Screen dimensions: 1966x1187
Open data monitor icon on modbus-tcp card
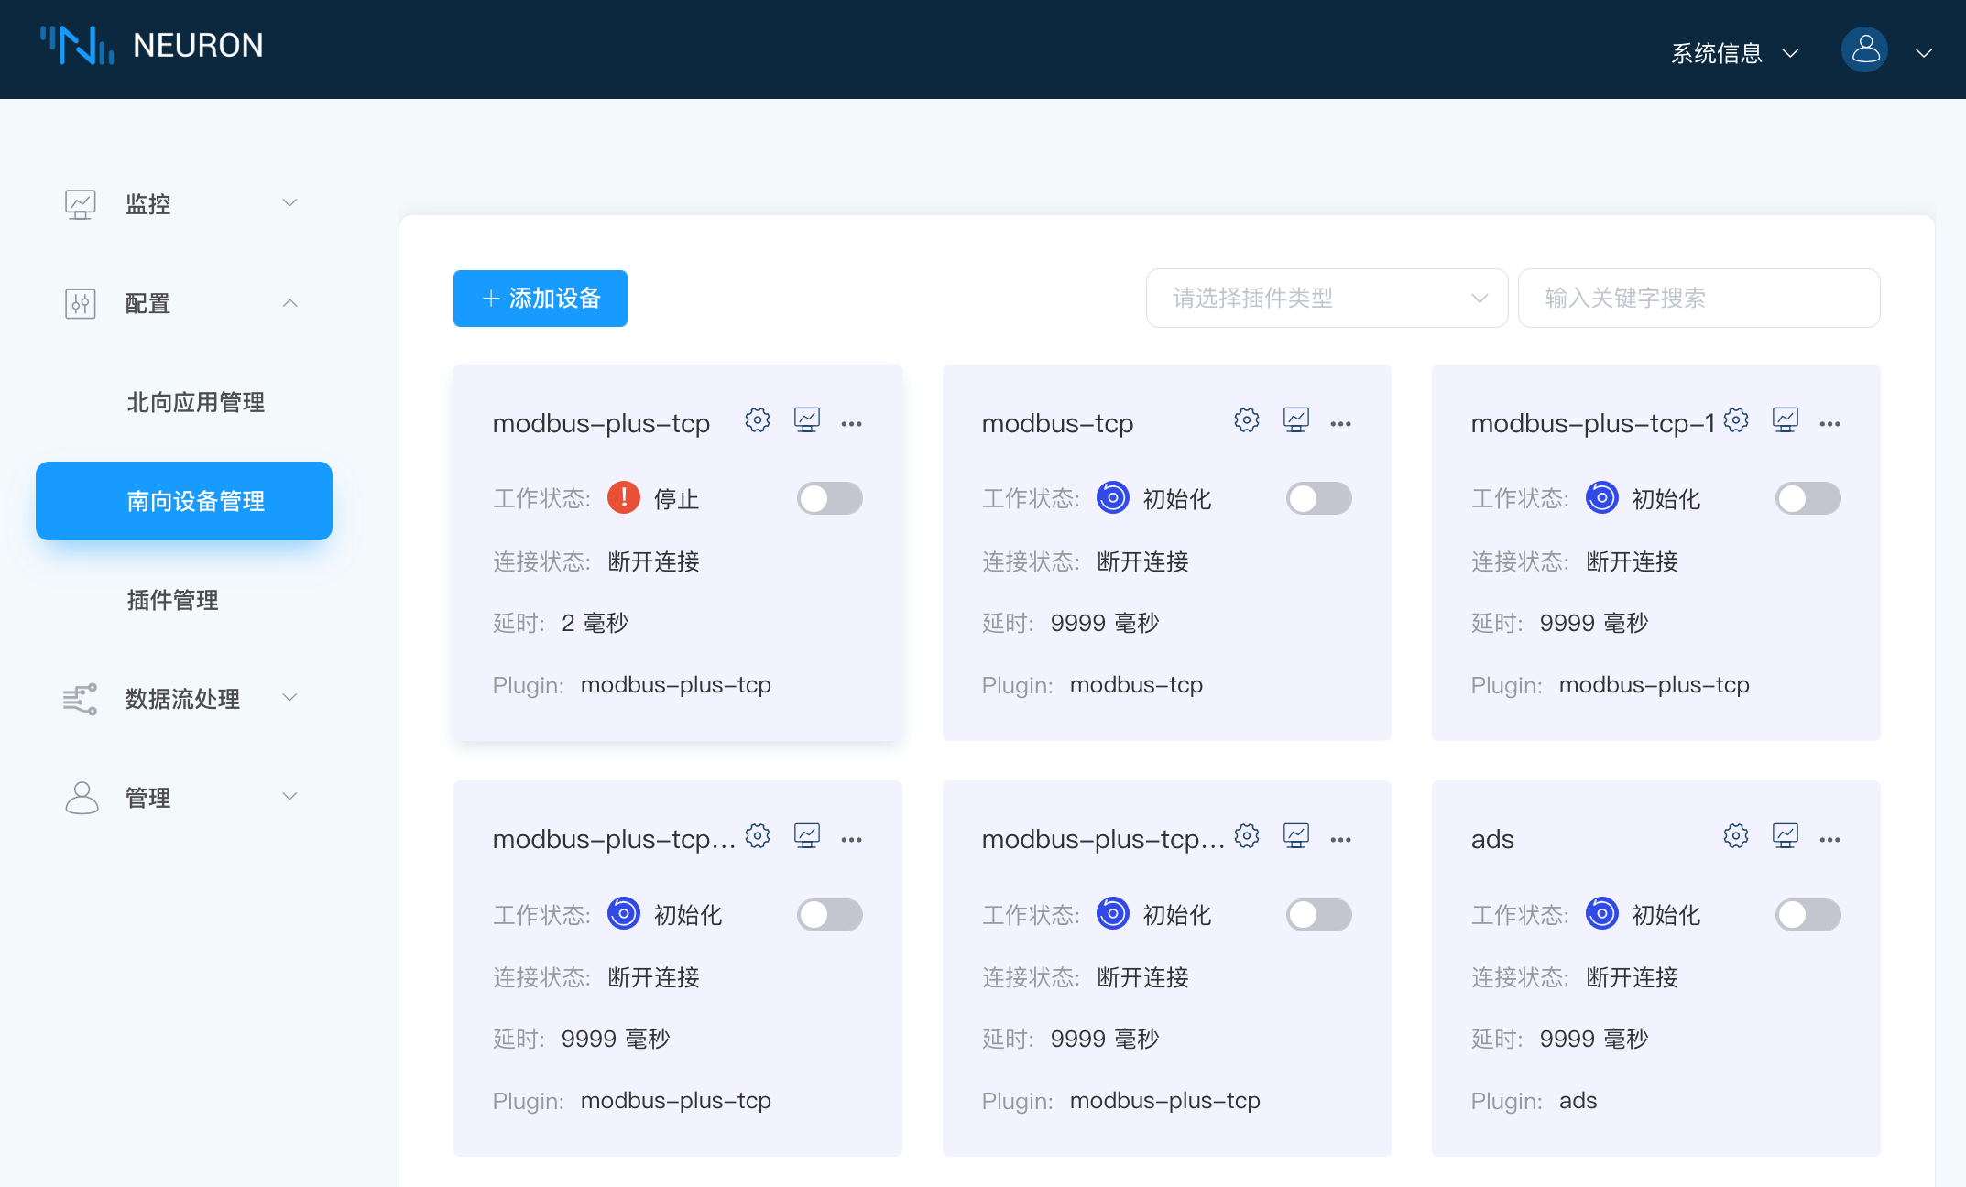coord(1295,420)
